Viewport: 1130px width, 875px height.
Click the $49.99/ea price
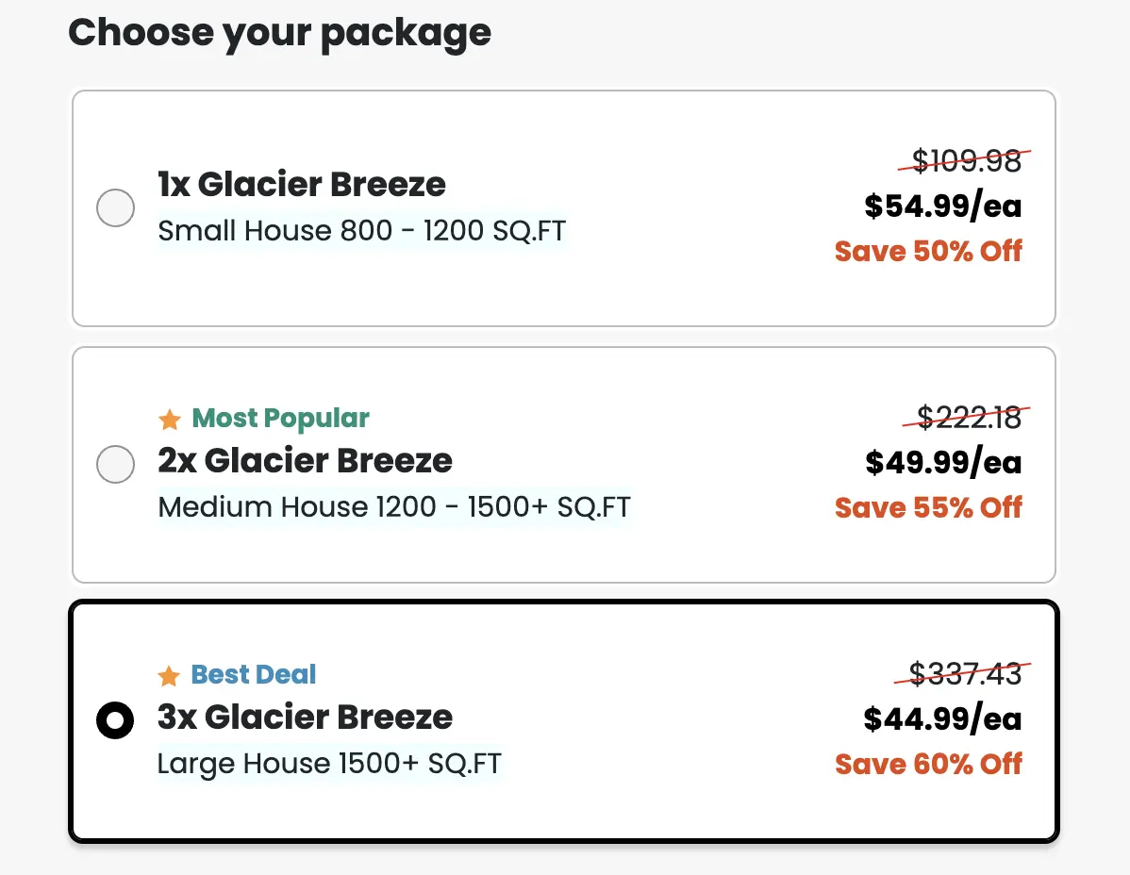[x=943, y=462]
